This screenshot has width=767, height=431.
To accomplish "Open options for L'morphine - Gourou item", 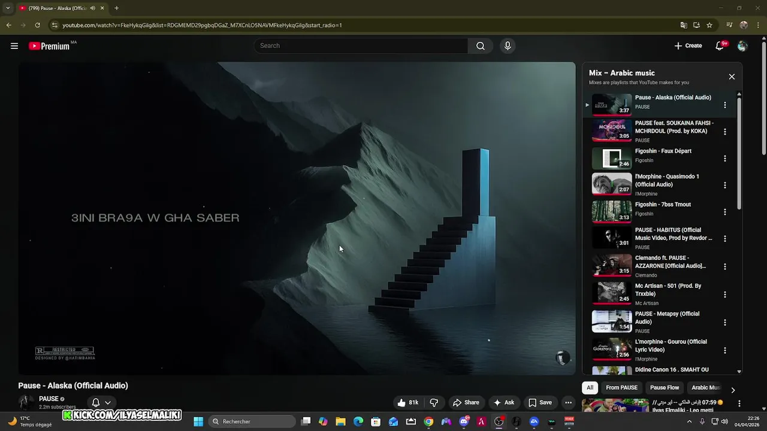I will pos(725,351).
